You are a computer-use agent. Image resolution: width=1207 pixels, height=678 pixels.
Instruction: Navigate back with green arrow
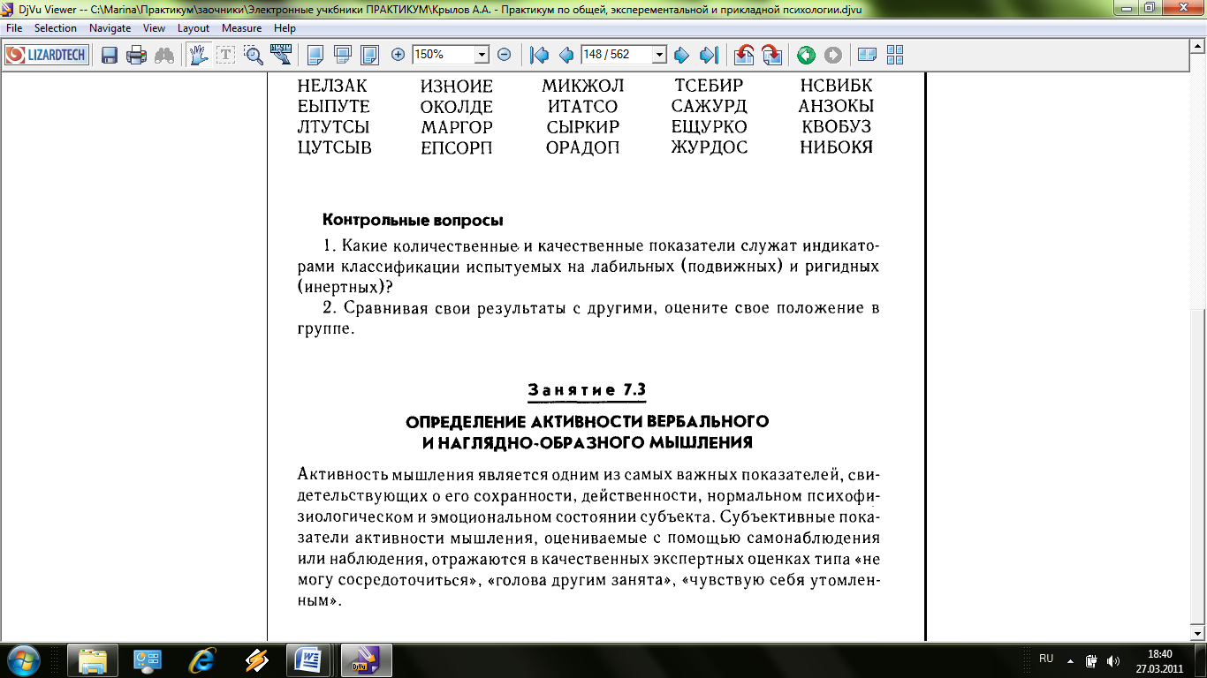[x=806, y=55]
